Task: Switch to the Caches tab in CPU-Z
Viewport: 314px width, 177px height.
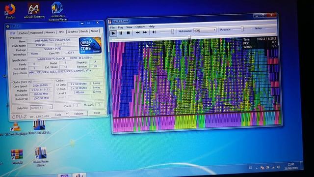Action: 23,33
